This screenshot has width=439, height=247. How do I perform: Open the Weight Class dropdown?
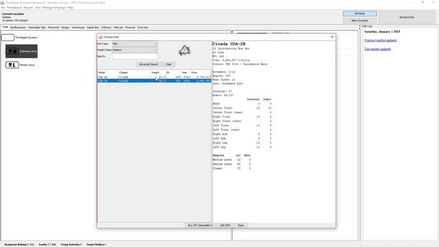coord(135,50)
